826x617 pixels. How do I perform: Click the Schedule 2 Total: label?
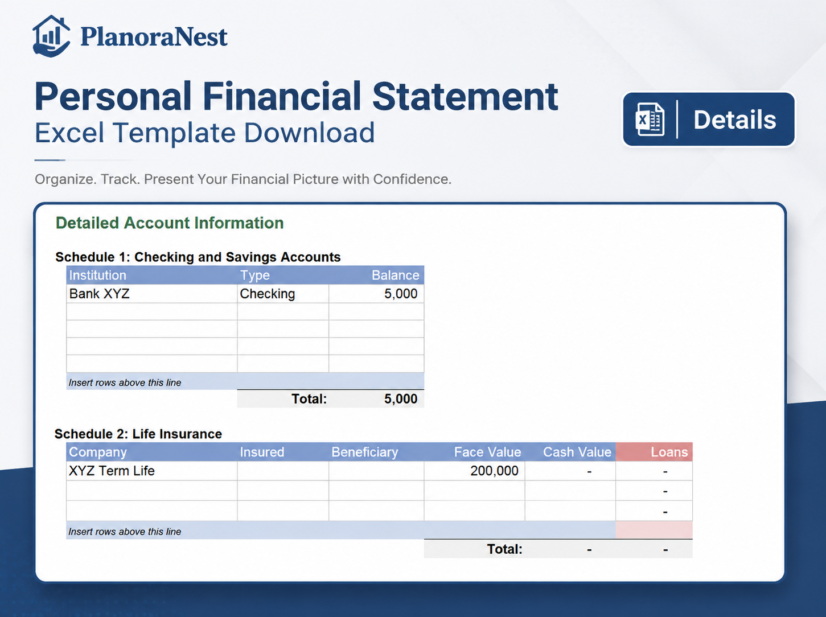(x=504, y=549)
